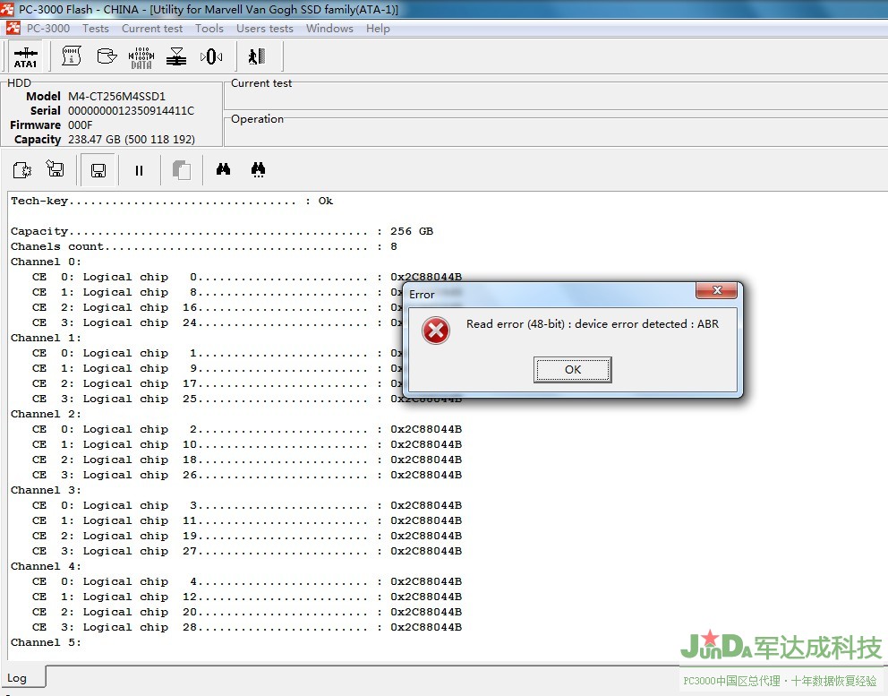
Task: Click the binoculars find icon
Action: pyautogui.click(x=223, y=169)
